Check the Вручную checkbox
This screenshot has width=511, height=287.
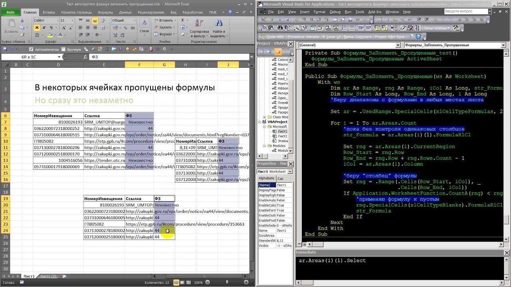tap(64, 49)
